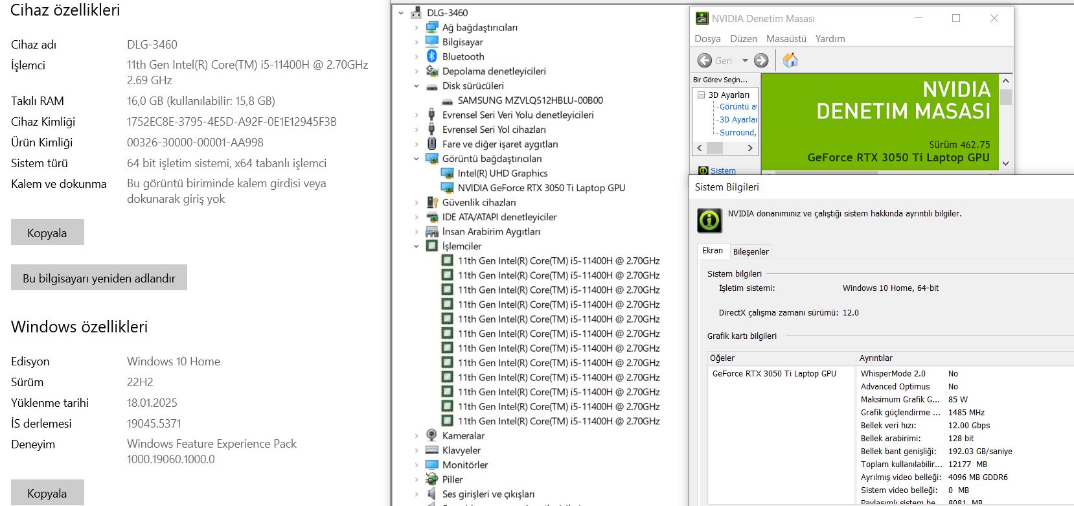Click Bu bilgisayarı yeniden adlandır button

point(99,278)
